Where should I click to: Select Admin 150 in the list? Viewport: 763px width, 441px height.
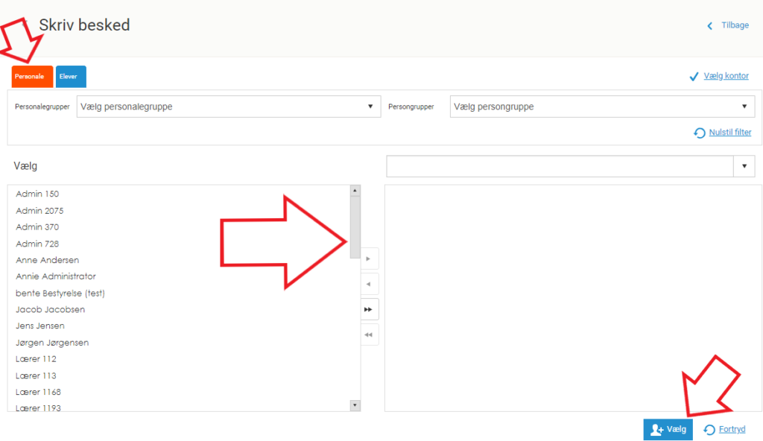pyautogui.click(x=37, y=194)
